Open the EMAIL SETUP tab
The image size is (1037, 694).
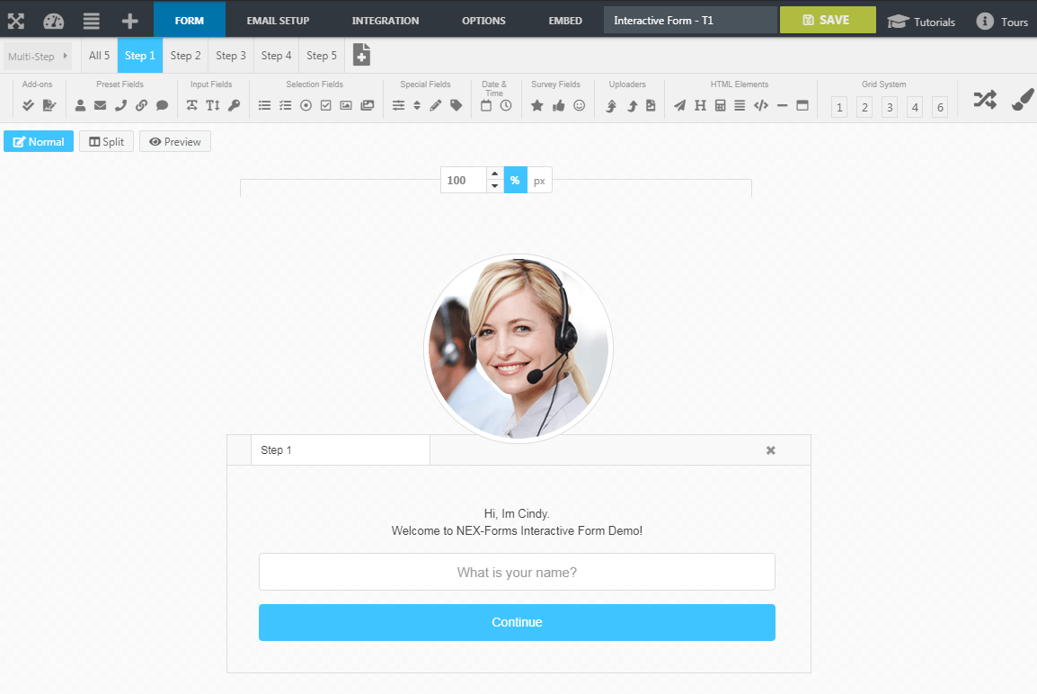coord(278,21)
